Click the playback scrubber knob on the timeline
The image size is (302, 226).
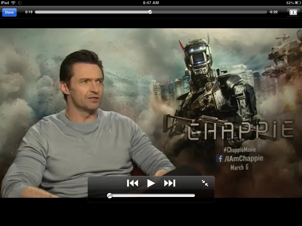point(150,12)
